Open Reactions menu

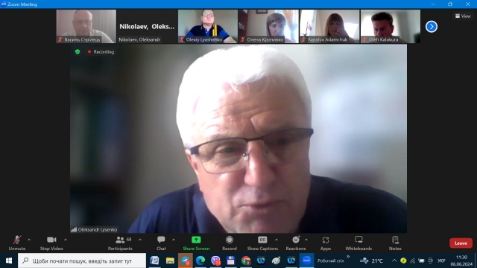pos(296,243)
